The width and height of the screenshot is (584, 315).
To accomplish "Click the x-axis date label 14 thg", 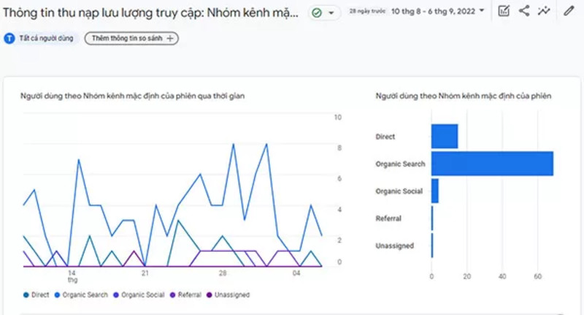I will coord(72,276).
